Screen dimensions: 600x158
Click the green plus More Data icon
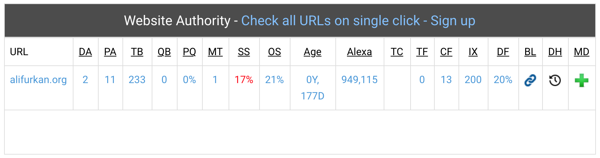[581, 80]
